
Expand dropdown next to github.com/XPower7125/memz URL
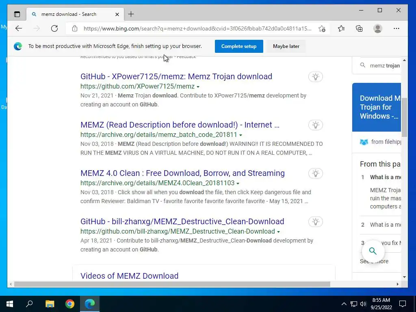pyautogui.click(x=198, y=87)
